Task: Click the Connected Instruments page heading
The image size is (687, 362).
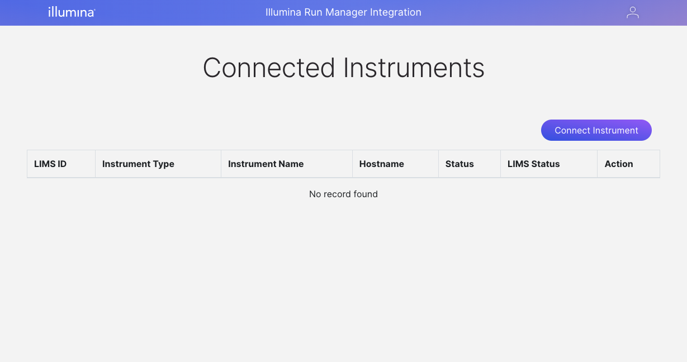Action: click(x=343, y=68)
